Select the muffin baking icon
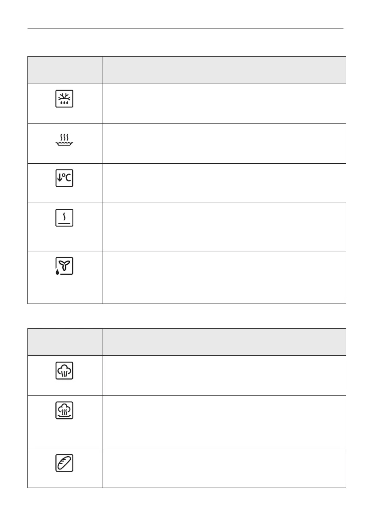This screenshot has width=371, height=527. (64, 371)
